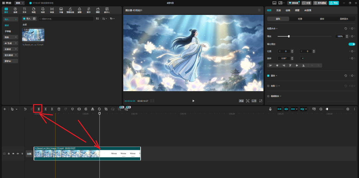The width and height of the screenshot is (359, 178).
Task: Uncheck the 混合 (Blend) checkbox
Action: [269, 76]
